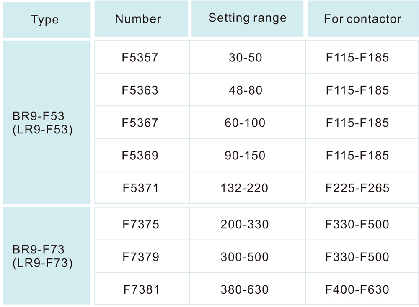The height and width of the screenshot is (307, 419).
Task: Select the F400-F630 contactor cell
Action: click(357, 289)
